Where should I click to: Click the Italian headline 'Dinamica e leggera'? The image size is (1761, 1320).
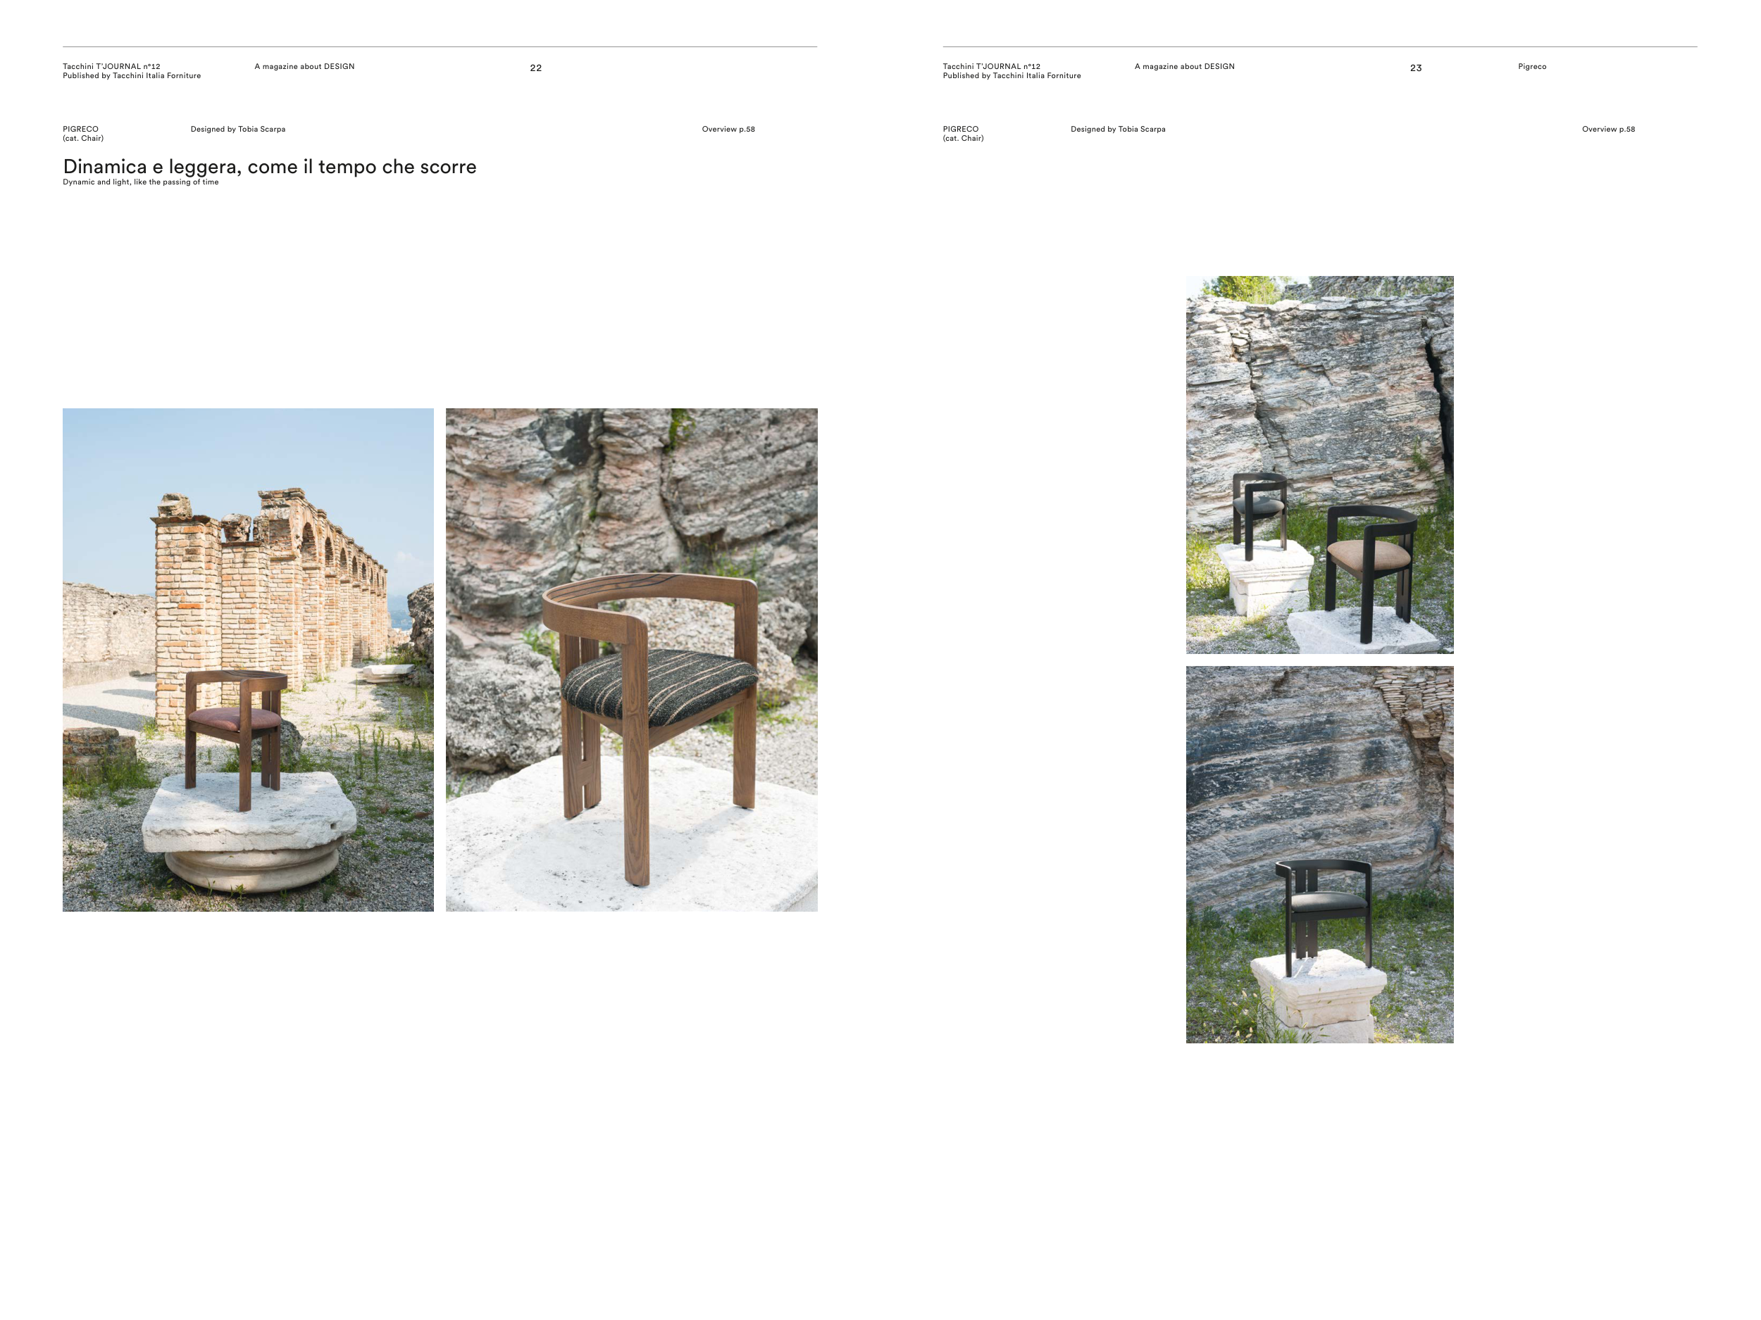pos(269,166)
